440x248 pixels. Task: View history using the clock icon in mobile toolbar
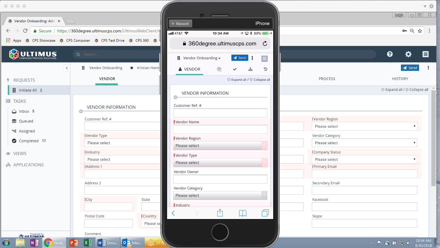tap(265, 69)
